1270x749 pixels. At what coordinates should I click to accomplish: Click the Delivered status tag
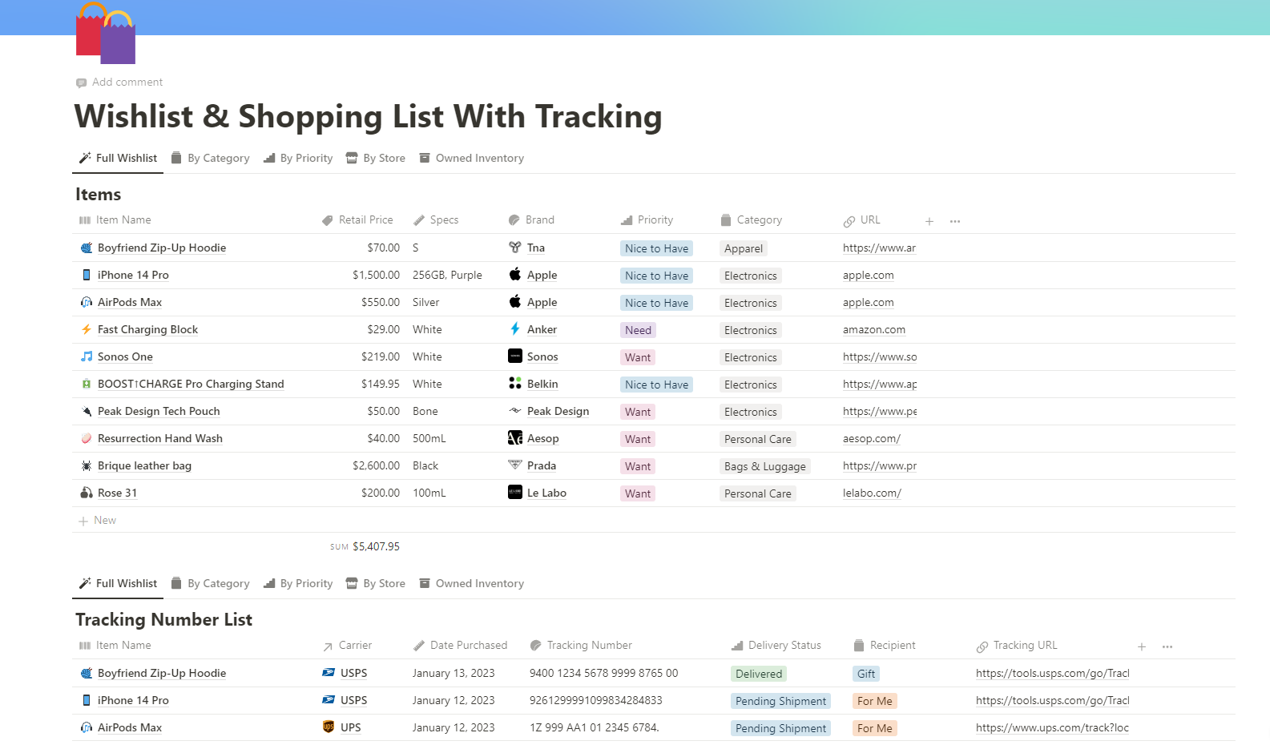click(759, 674)
